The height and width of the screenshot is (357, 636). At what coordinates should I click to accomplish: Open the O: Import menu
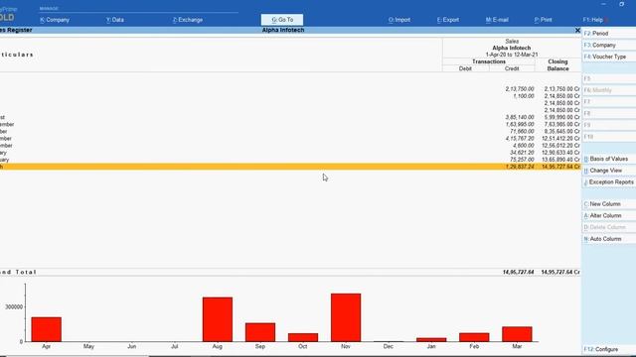click(399, 20)
